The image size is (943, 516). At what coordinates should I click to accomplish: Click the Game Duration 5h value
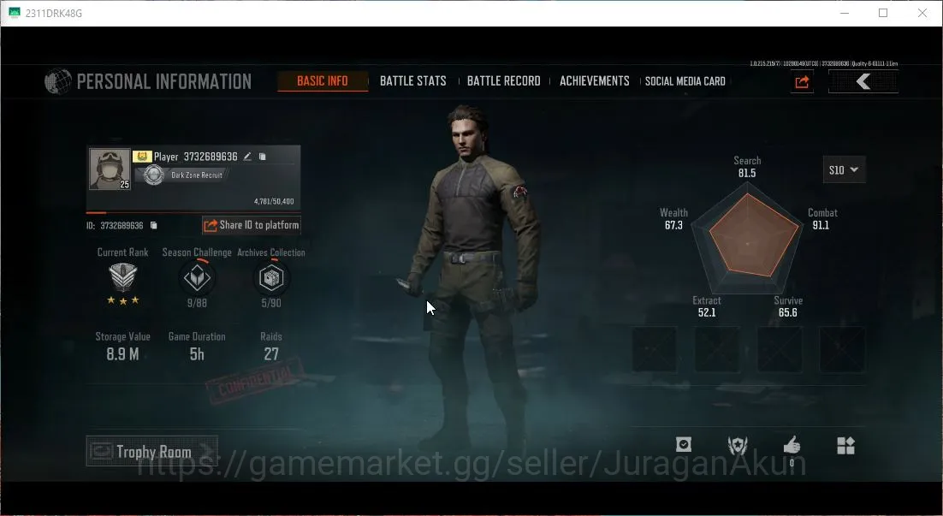pos(197,354)
